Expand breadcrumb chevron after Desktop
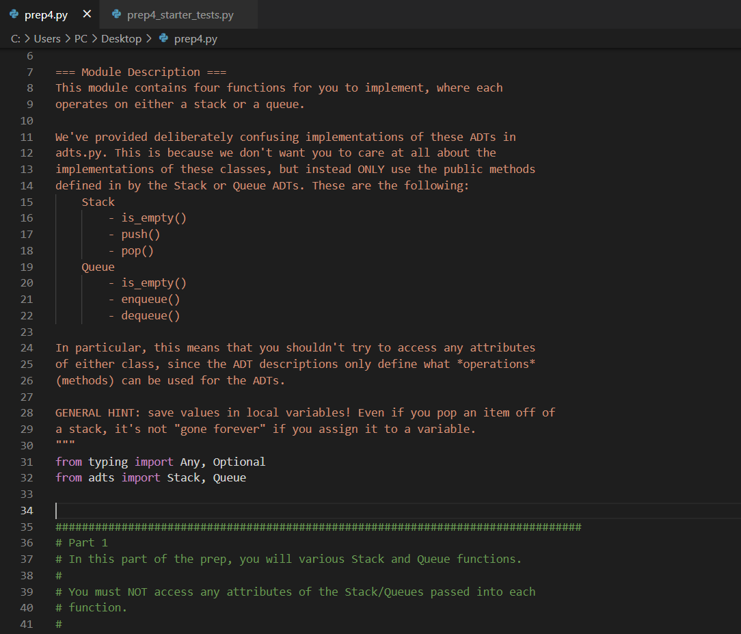 click(149, 38)
